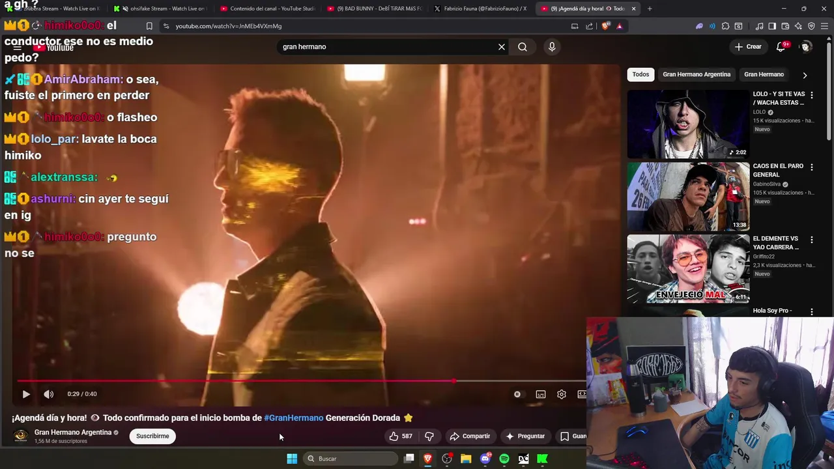The image size is (834, 469).
Task: Open Discord from the taskbar
Action: 485,459
